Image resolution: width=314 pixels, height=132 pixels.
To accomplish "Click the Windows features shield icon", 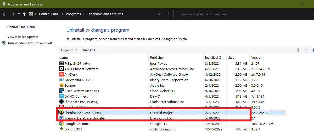I will 4,43.
